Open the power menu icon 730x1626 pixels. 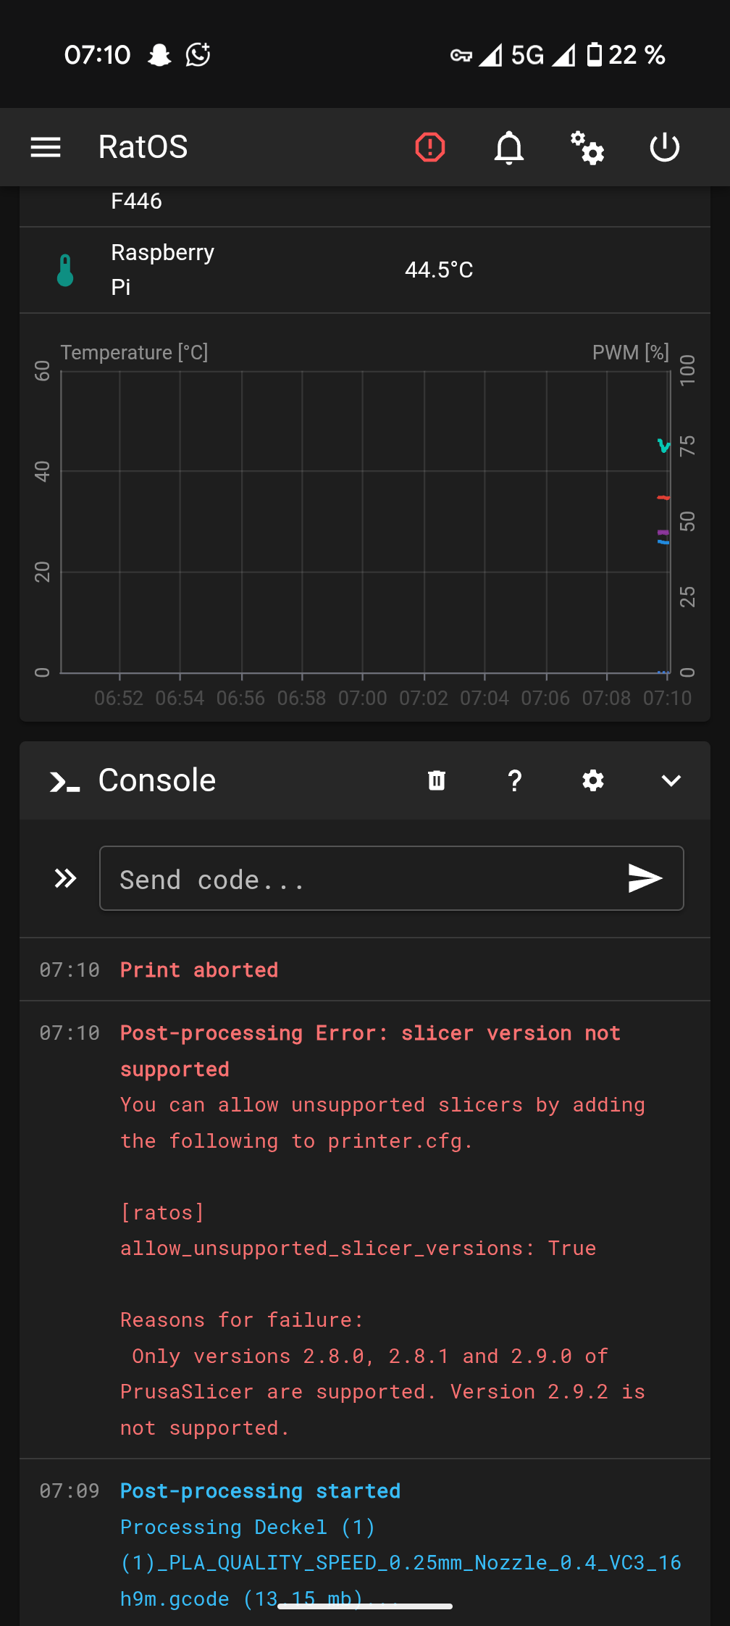(665, 148)
